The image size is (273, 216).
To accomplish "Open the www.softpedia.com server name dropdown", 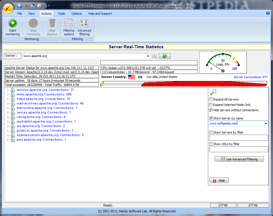I will coord(266,124).
